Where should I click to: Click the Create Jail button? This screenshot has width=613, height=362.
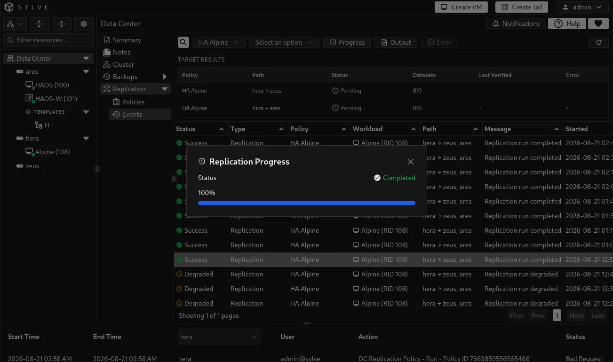point(522,7)
